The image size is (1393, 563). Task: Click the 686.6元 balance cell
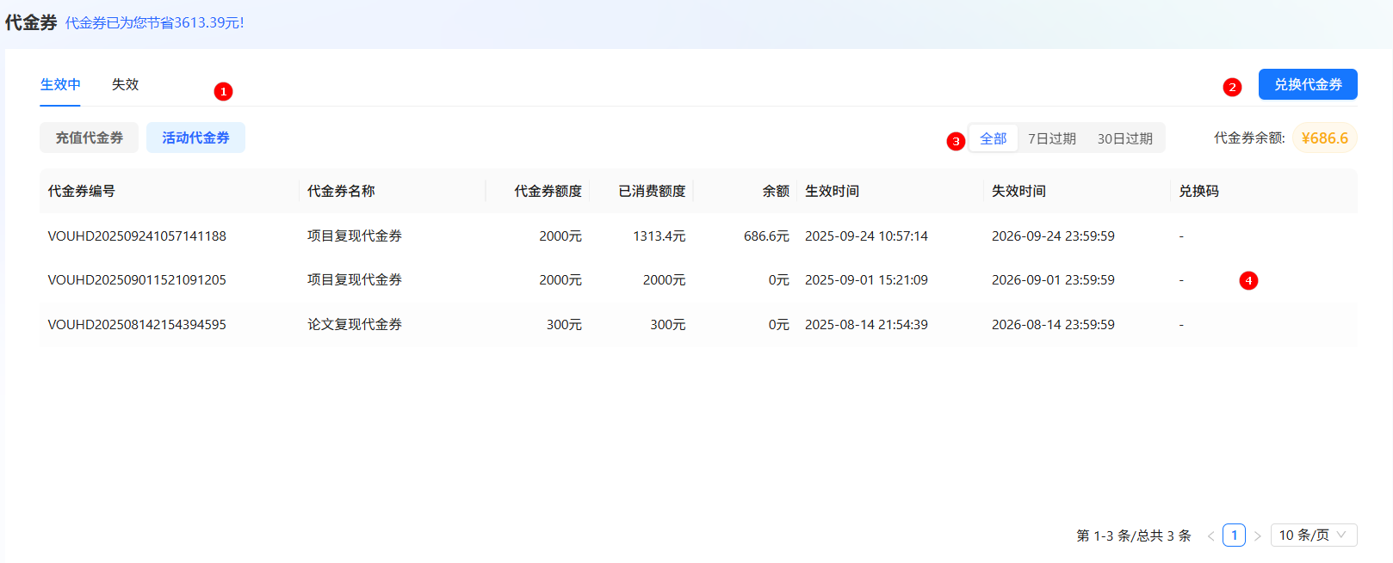[x=766, y=236]
